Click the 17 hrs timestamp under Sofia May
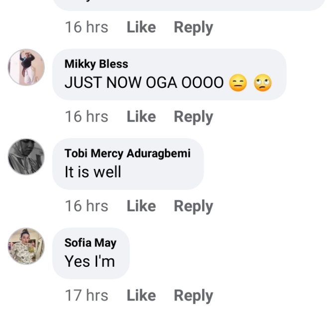 pyautogui.click(x=86, y=296)
